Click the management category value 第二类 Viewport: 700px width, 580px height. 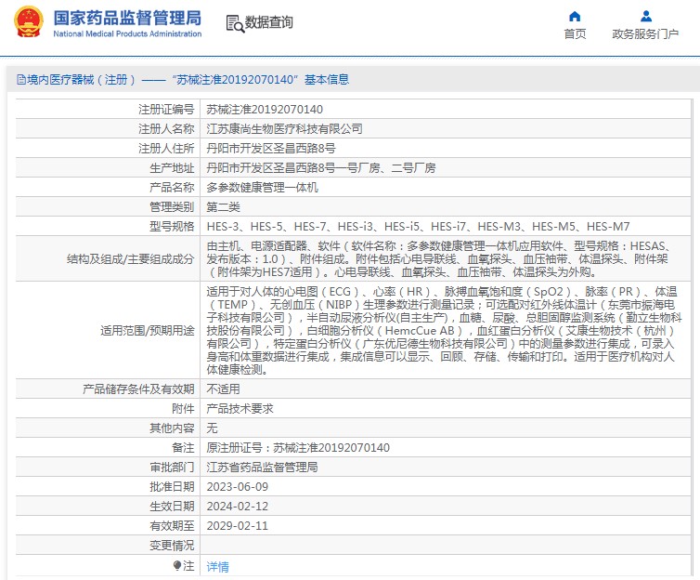point(223,206)
